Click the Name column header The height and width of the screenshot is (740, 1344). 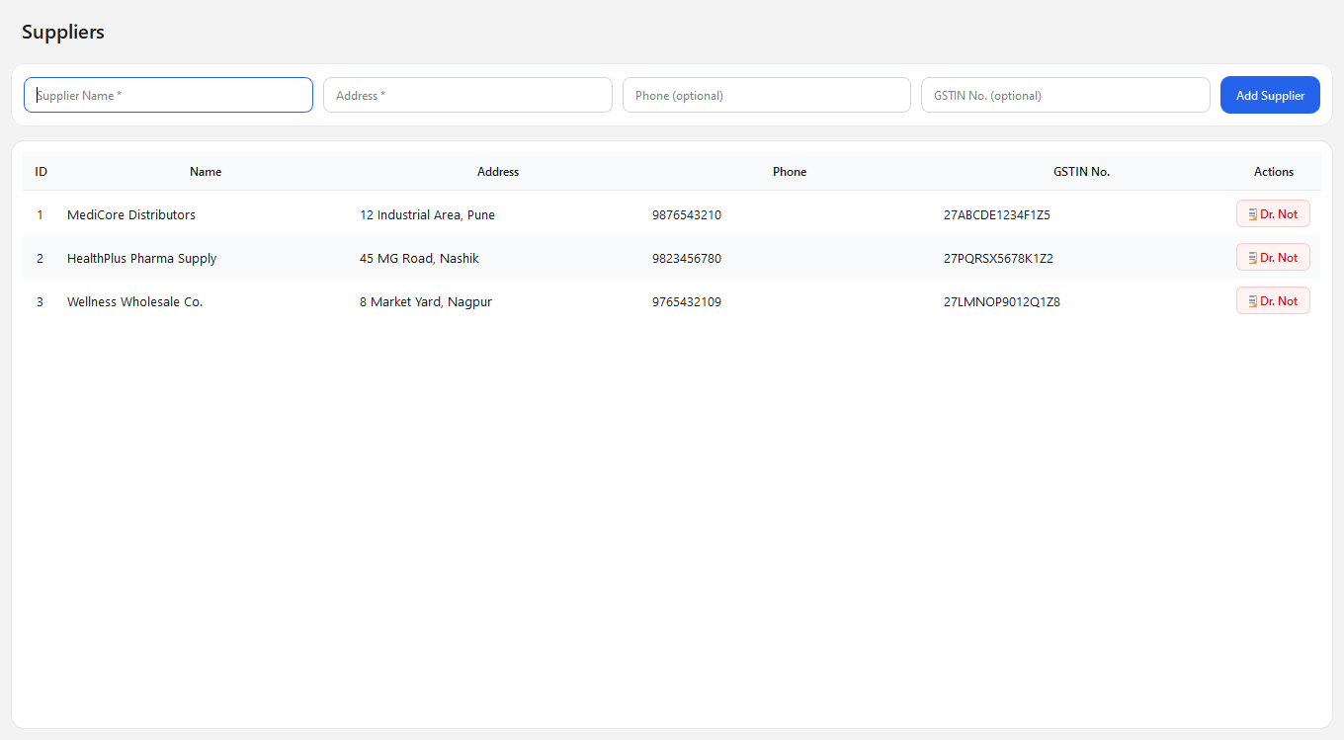coord(206,172)
